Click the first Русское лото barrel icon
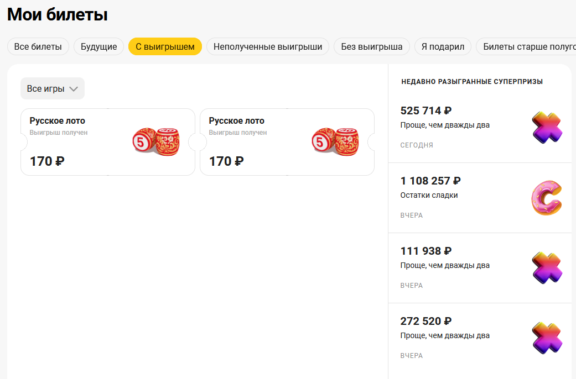This screenshot has width=576, height=379. (x=157, y=141)
